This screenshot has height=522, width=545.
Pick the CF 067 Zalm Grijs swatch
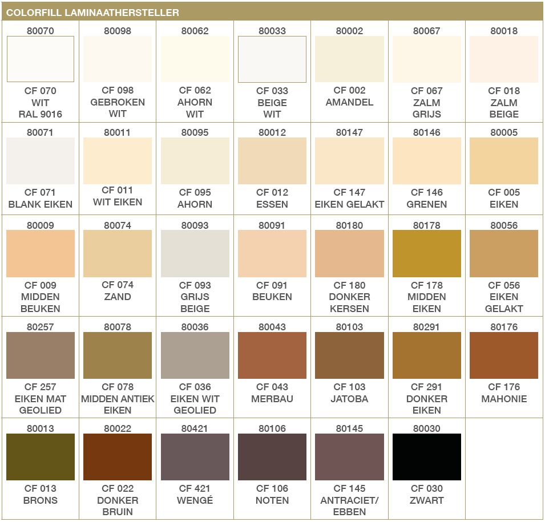[427, 59]
